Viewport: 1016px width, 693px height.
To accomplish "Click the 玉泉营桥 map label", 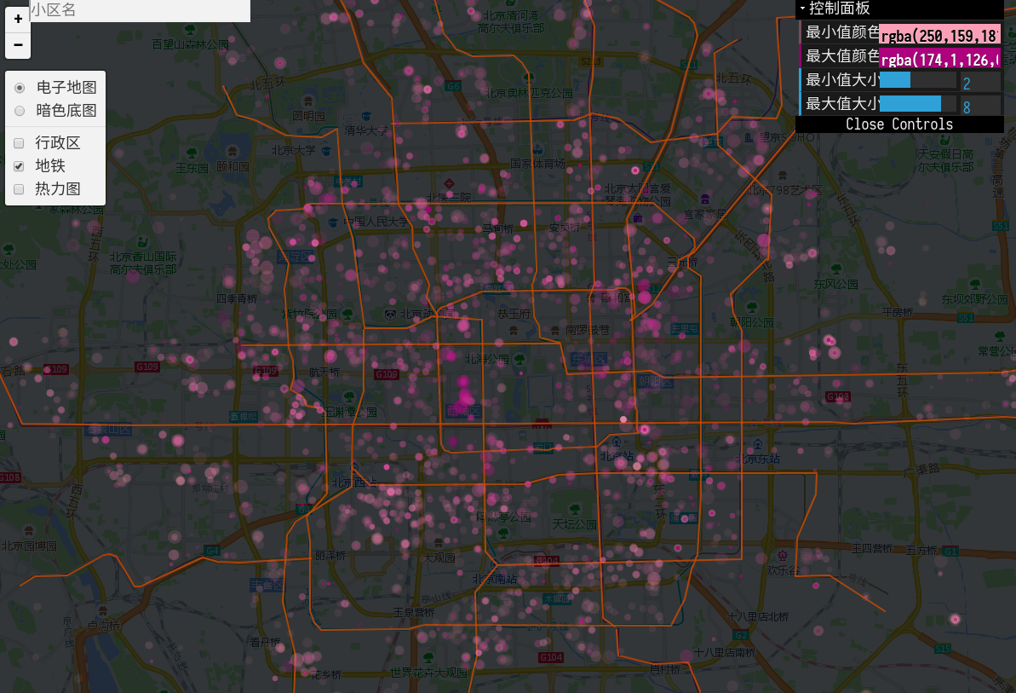I will [x=413, y=613].
